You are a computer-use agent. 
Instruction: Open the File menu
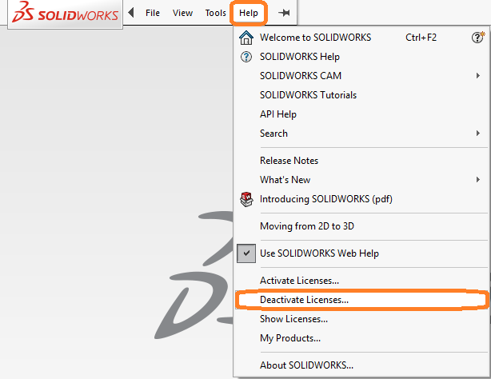(153, 14)
